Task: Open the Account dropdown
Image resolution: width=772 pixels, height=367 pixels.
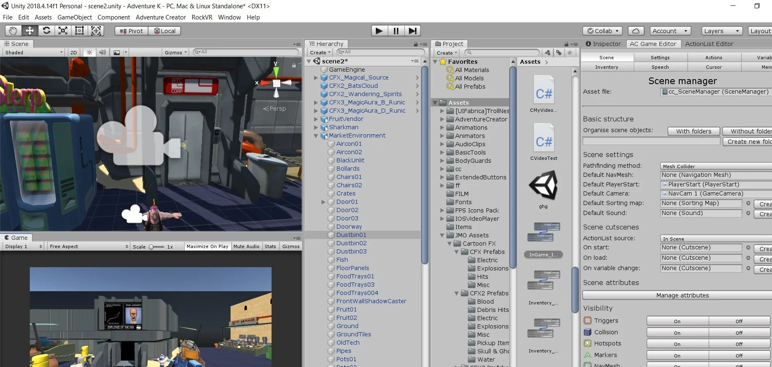Action: (x=670, y=31)
